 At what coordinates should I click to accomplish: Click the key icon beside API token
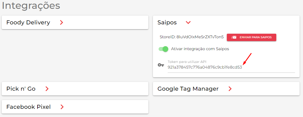161,65
